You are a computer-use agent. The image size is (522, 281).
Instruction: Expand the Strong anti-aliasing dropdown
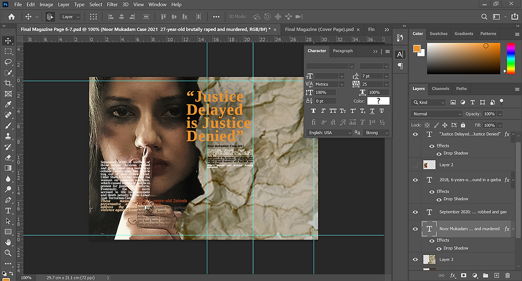pyautogui.click(x=376, y=133)
